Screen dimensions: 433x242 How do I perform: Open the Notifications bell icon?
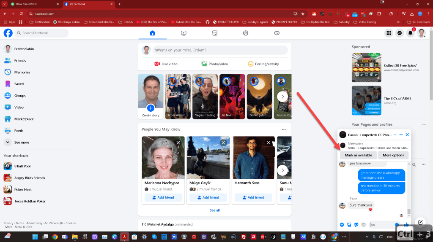pyautogui.click(x=410, y=33)
